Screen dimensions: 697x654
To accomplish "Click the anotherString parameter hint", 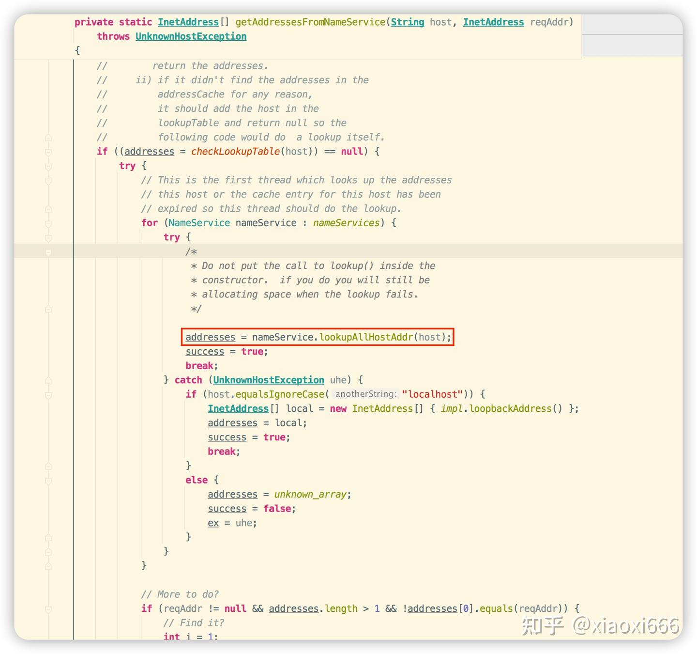I will 365,394.
